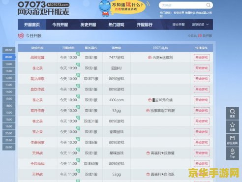Click the 07073 网页游戏开服表 logo
Viewport: 242px width, 182px height.
(44, 8)
